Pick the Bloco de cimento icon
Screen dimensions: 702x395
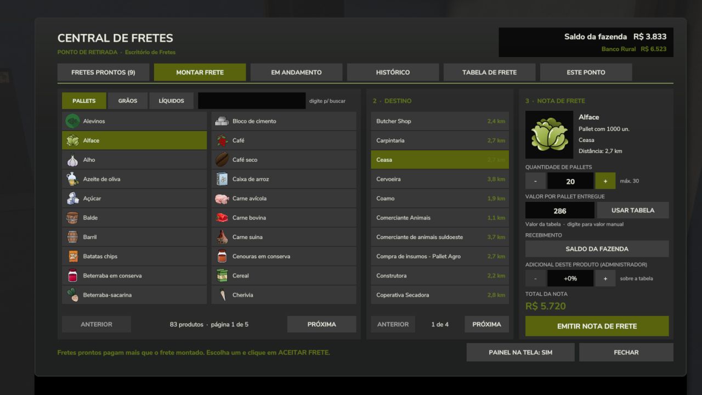pos(222,121)
